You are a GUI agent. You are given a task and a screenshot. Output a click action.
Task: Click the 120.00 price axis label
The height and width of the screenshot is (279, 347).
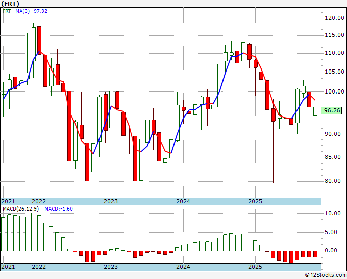pyautogui.click(x=334, y=18)
